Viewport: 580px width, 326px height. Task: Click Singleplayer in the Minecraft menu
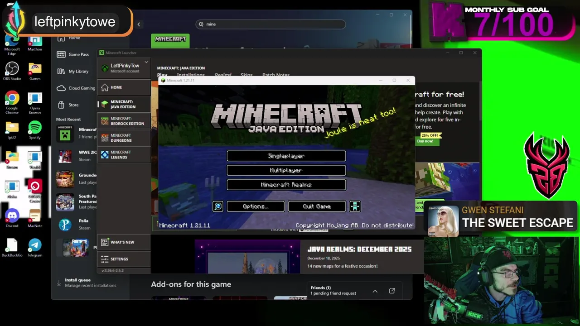pyautogui.click(x=286, y=156)
